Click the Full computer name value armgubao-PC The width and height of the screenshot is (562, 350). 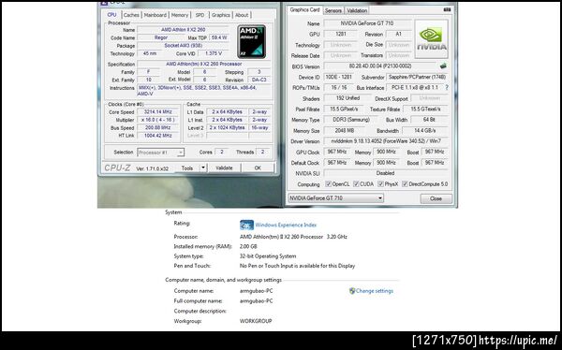[x=256, y=301]
